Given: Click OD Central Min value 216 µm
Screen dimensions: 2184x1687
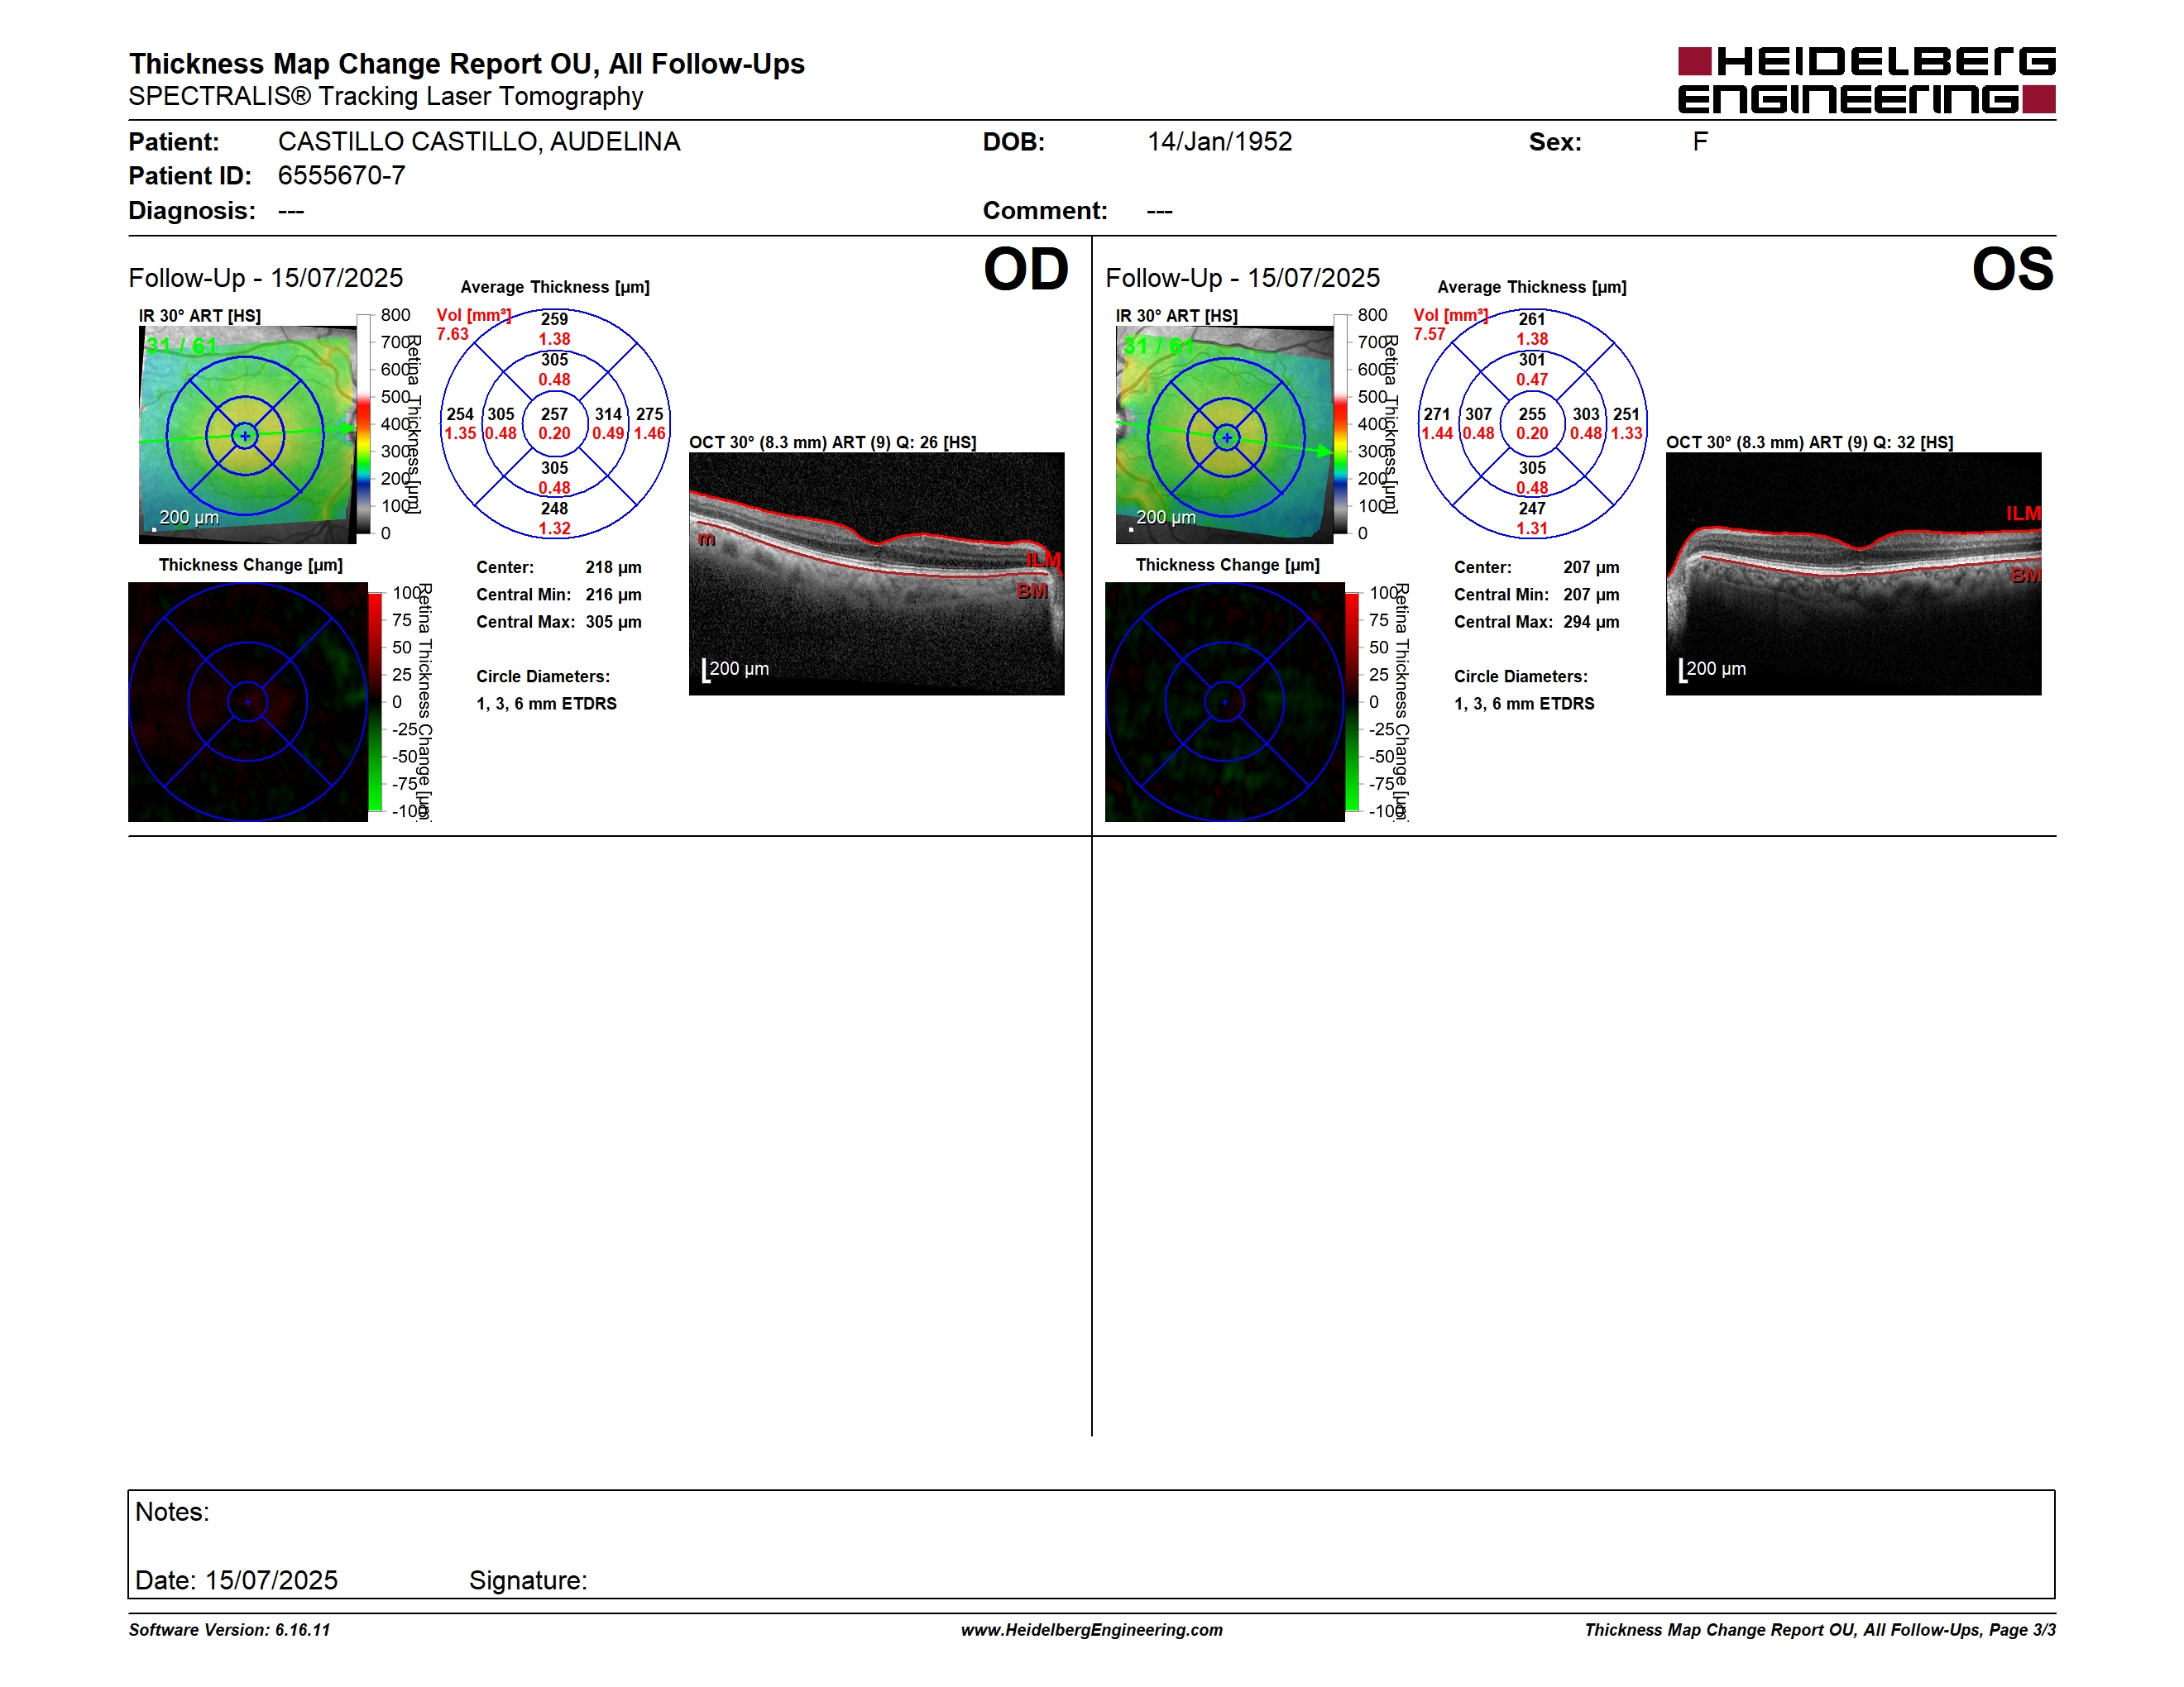Looking at the screenshot, I should click(x=613, y=595).
